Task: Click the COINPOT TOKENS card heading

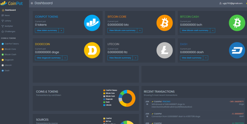Action: pos(47,17)
